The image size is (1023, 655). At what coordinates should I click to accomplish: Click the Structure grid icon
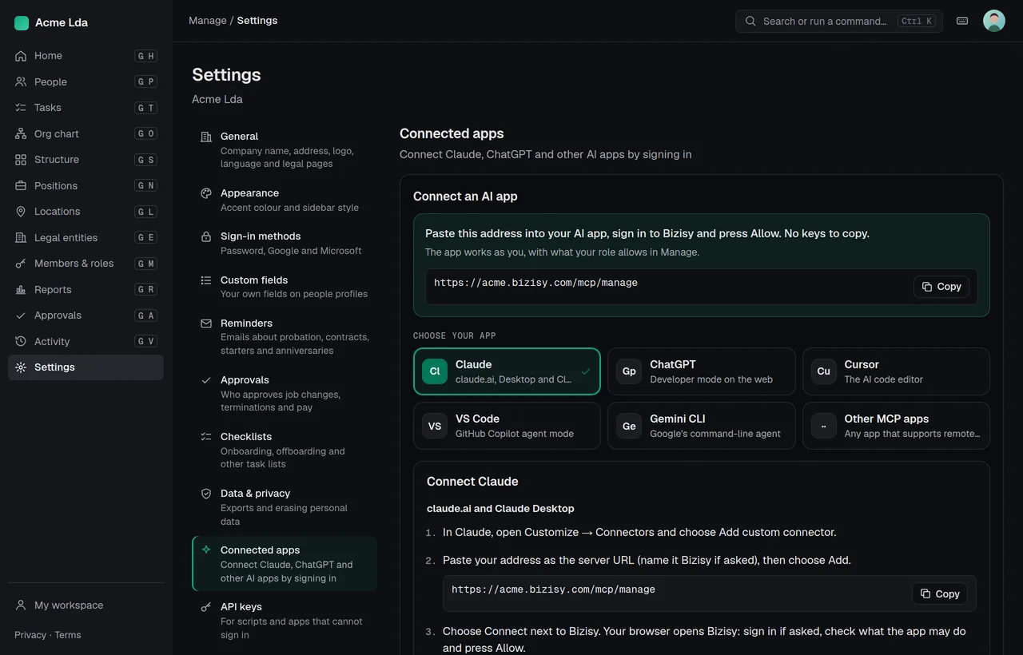(x=21, y=160)
